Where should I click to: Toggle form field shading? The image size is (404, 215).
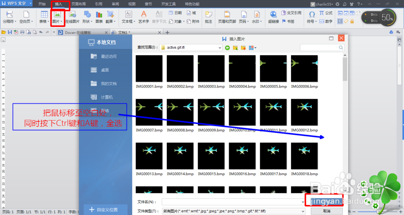coord(340,21)
